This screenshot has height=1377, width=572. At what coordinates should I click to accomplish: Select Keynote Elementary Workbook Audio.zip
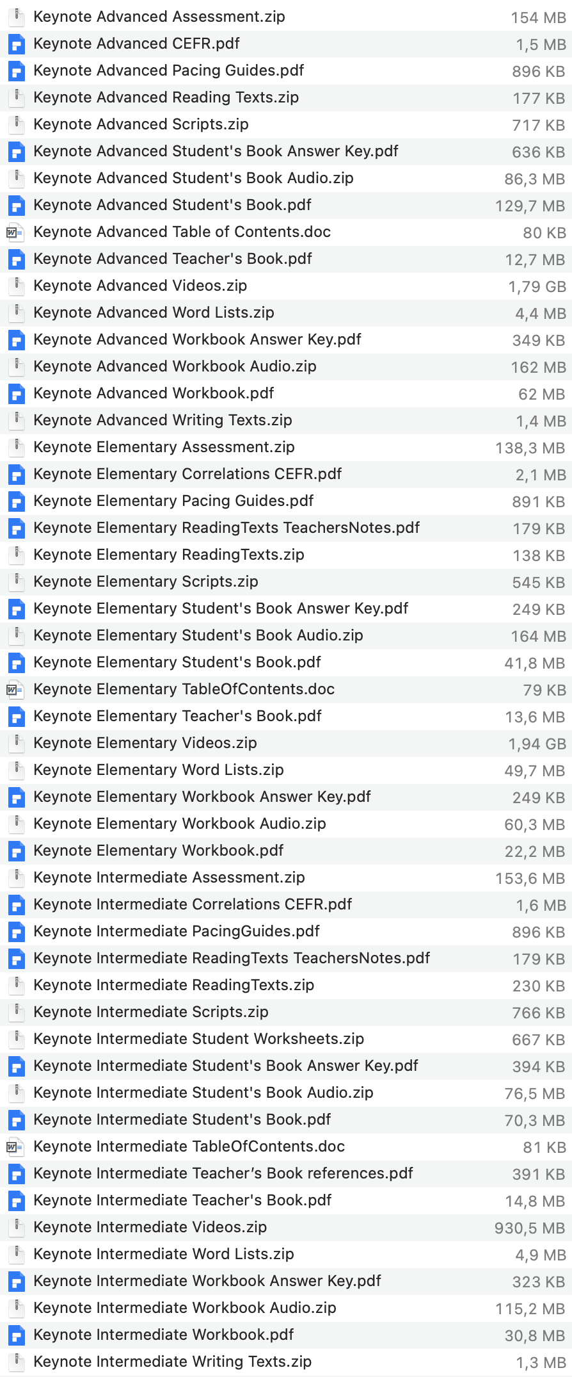tap(180, 824)
